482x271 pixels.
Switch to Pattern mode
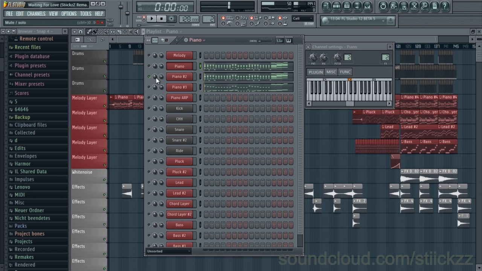[144, 17]
